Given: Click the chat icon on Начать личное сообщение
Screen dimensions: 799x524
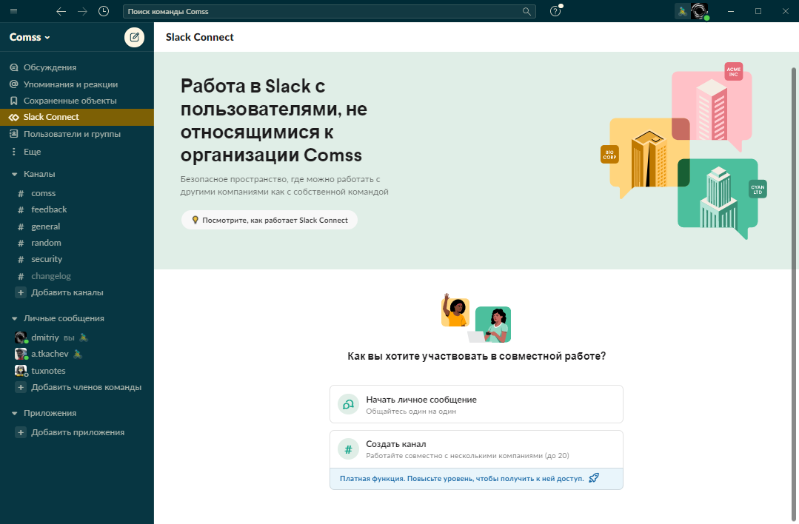Looking at the screenshot, I should [348, 404].
